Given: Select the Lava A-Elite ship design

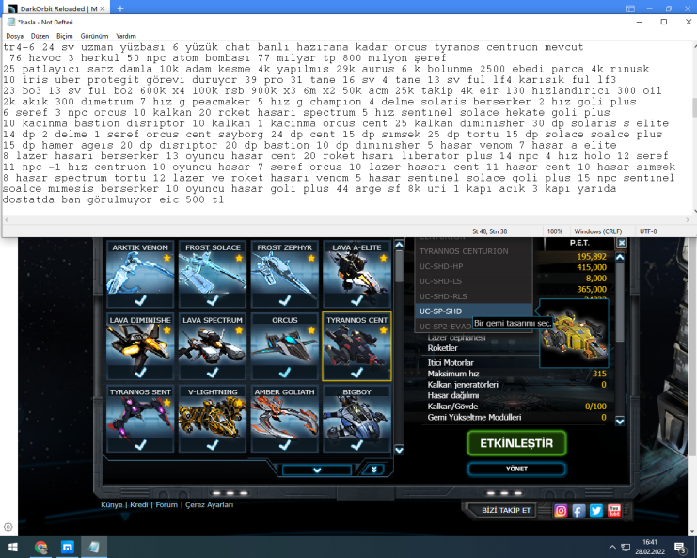Looking at the screenshot, I should click(356, 274).
